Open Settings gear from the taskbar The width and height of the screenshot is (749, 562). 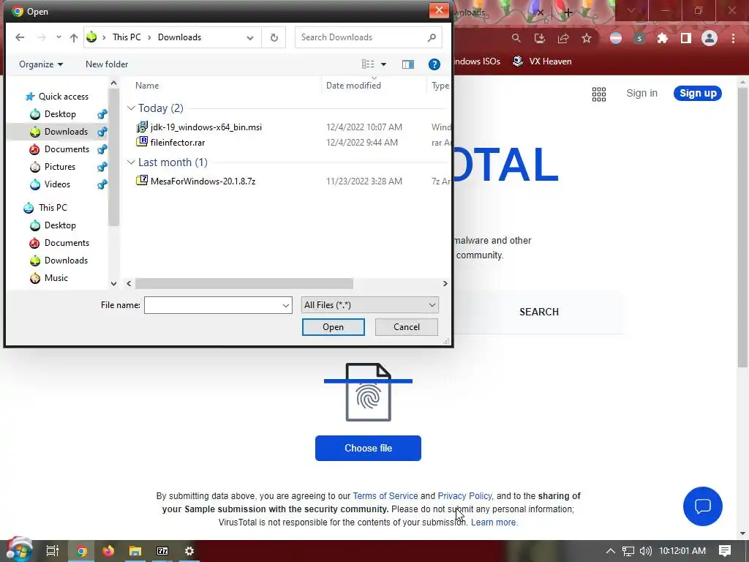[x=189, y=551]
